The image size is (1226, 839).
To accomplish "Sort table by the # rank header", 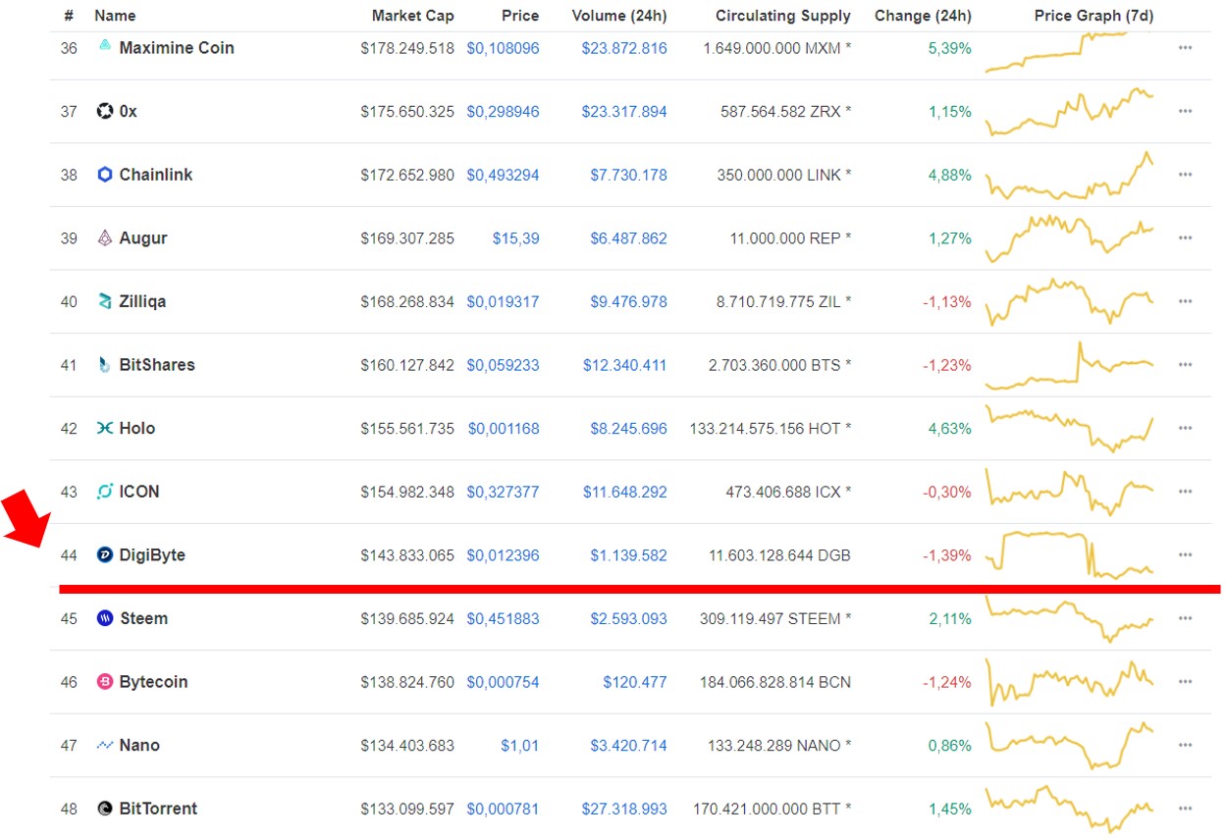I will (x=69, y=16).
